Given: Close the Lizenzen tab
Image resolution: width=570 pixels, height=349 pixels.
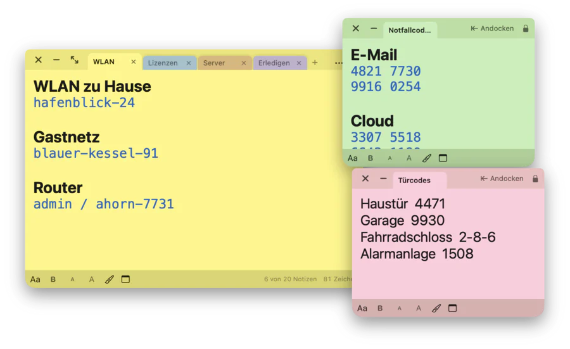Looking at the screenshot, I should coord(189,63).
